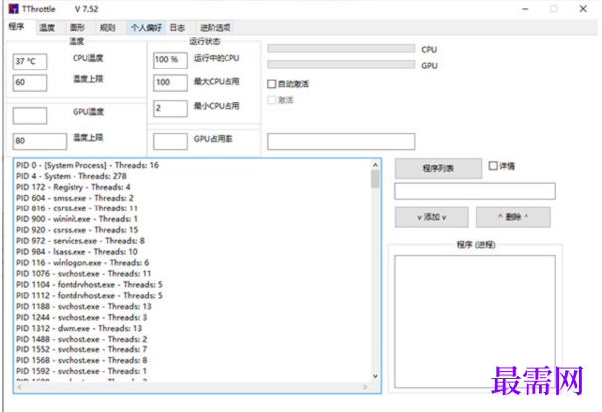Click the process list scroll down arrow
Screen dimensions: 602x412
point(376,376)
